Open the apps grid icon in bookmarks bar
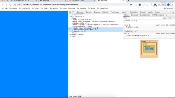 [2, 8]
